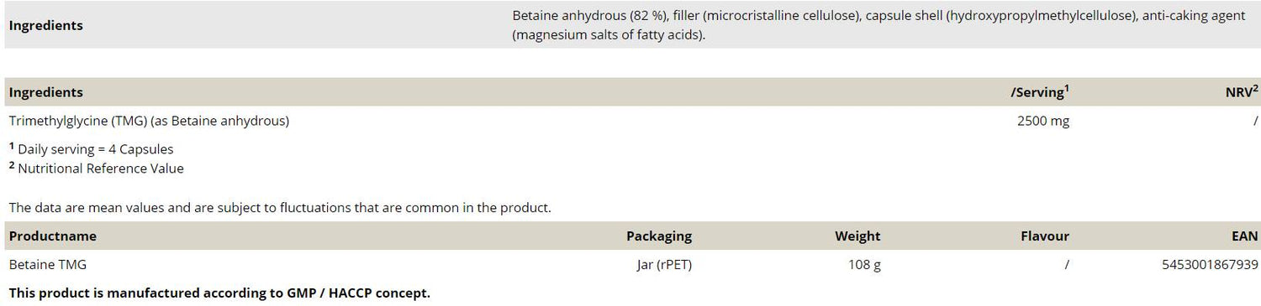
Task: Click the Packaging column header
Action: coord(659,236)
